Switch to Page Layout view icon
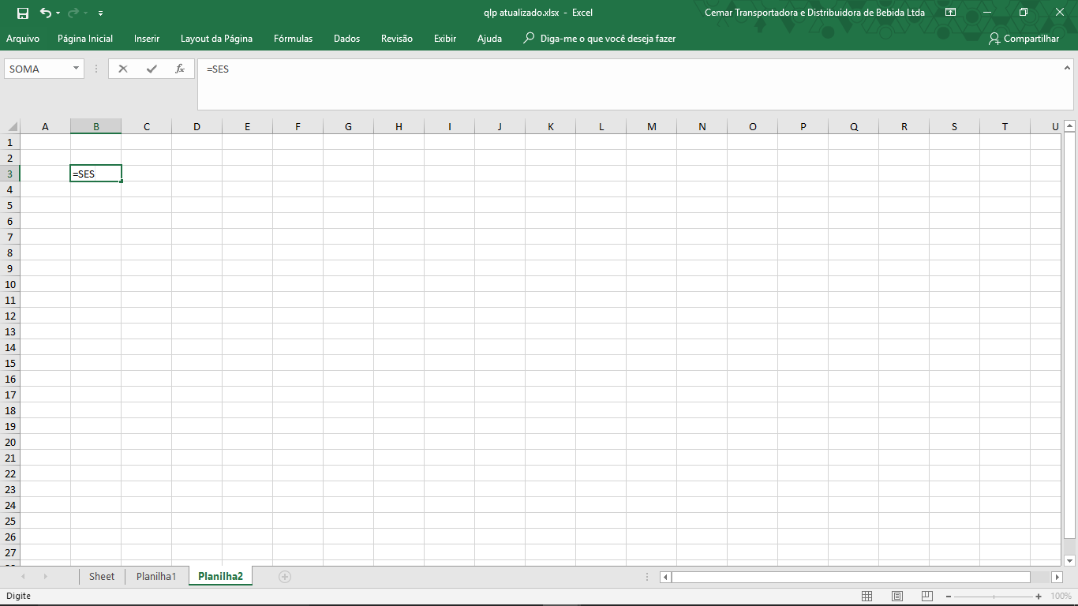Viewport: 1078px width, 606px height. tap(897, 597)
